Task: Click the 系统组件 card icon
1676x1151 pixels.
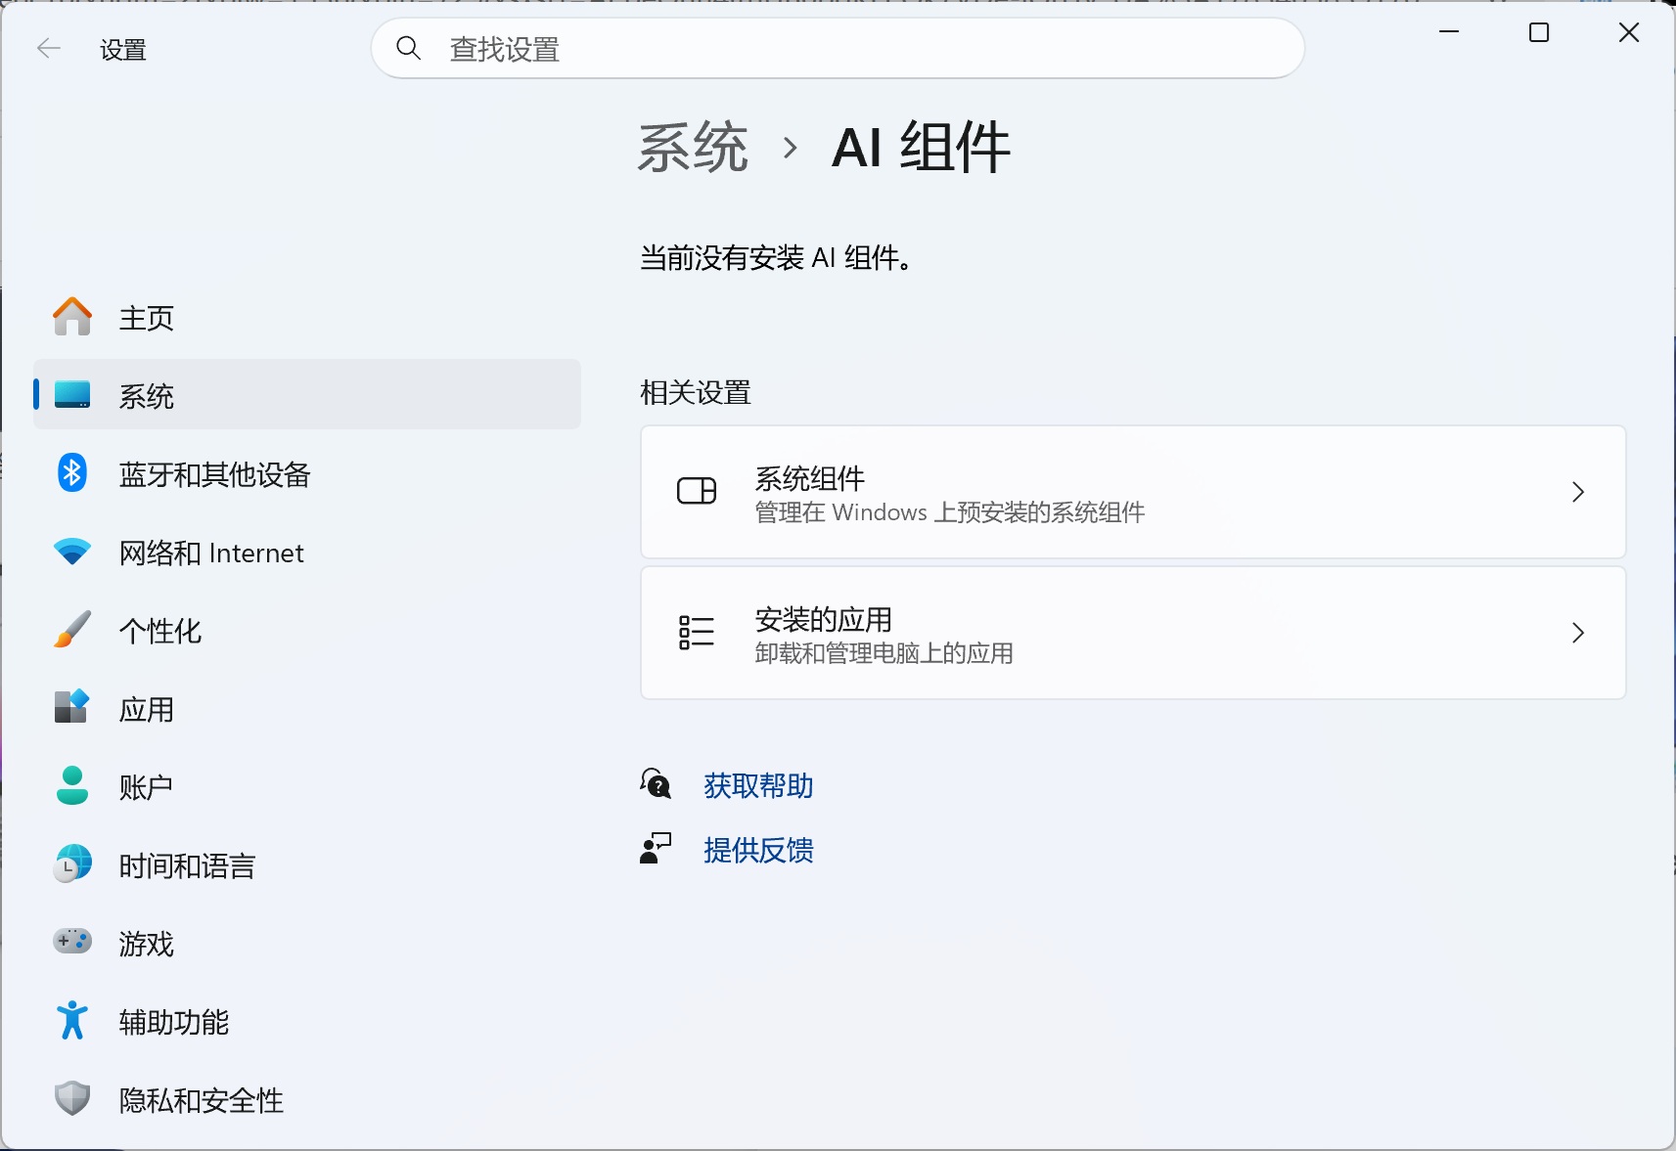Action: click(697, 491)
